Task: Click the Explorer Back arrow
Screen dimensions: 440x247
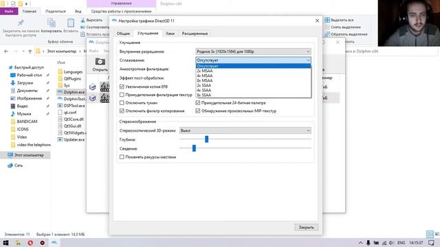Action: [x=6, y=51]
